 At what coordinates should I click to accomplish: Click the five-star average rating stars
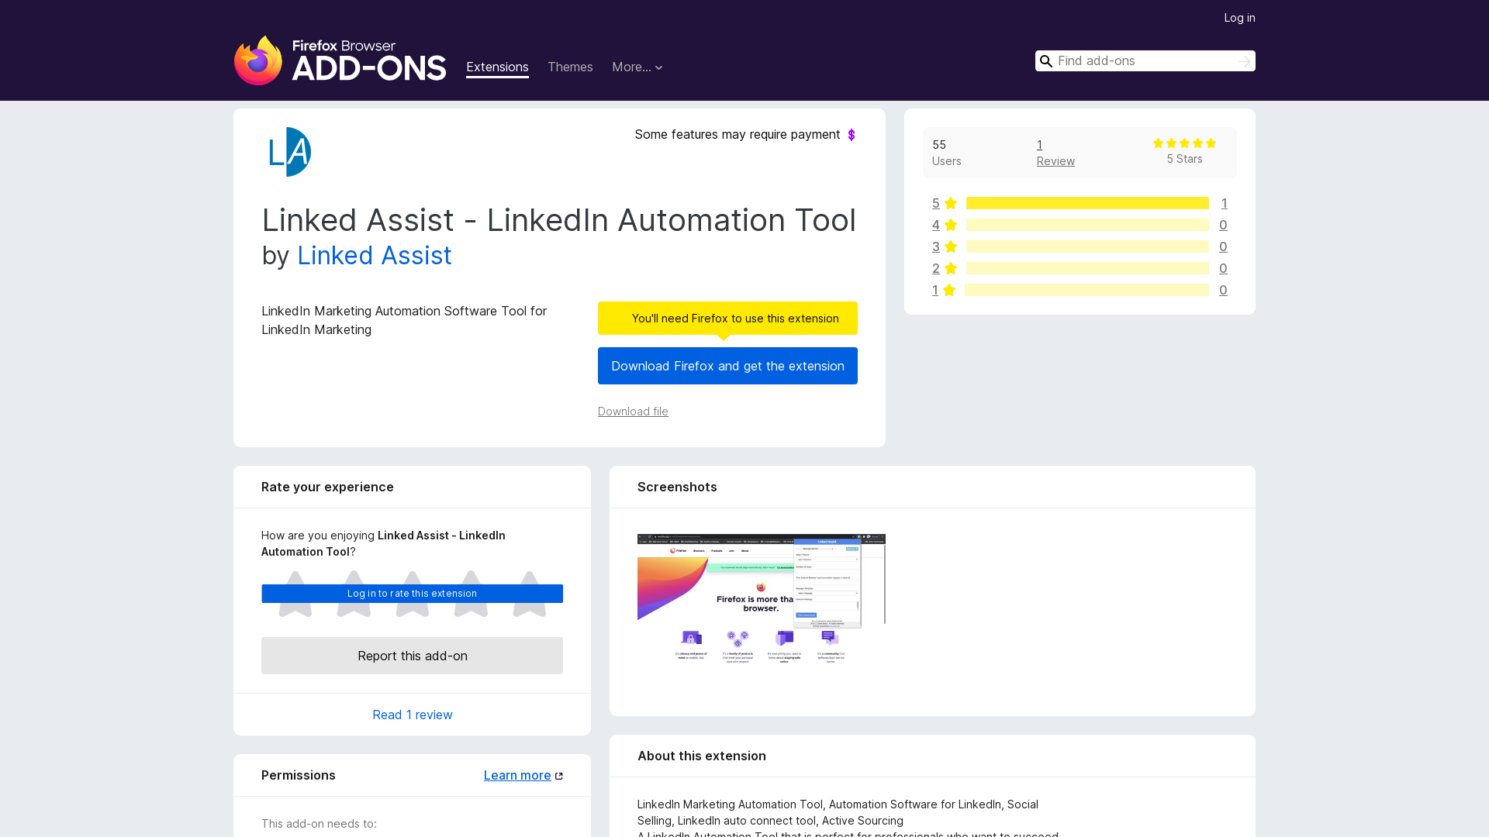(1184, 143)
